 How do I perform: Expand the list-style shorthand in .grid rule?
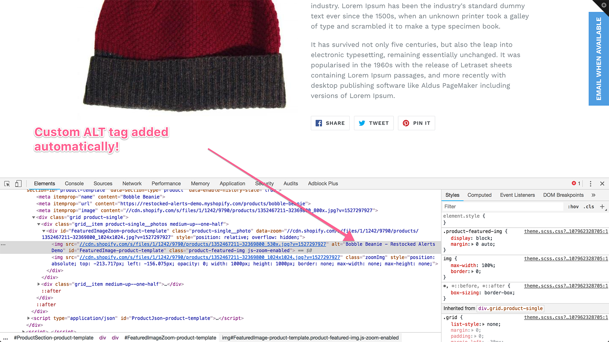[x=484, y=325]
